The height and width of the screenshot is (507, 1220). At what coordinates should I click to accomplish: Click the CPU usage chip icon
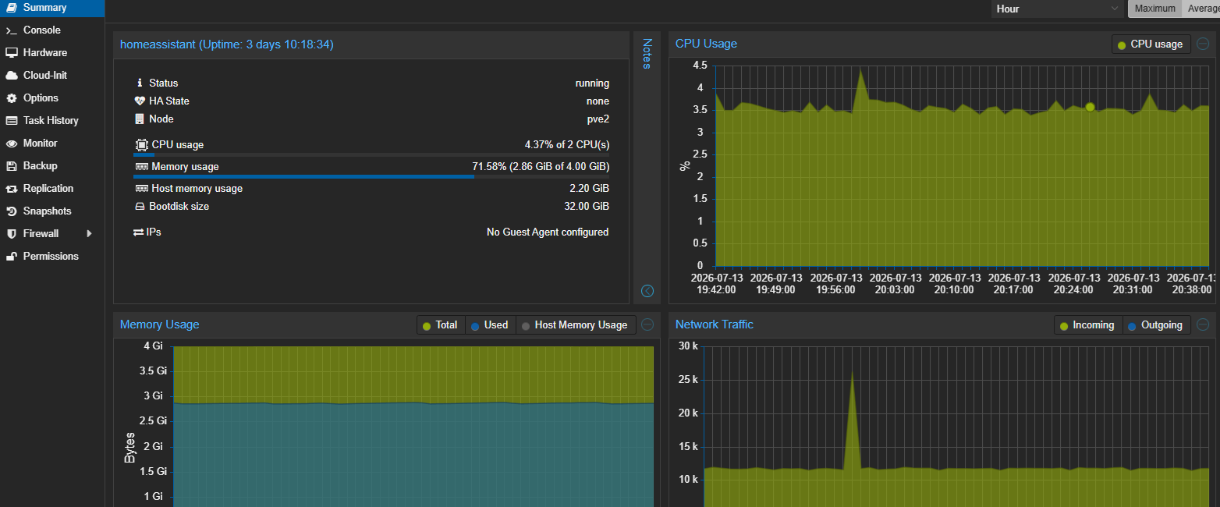pos(141,145)
